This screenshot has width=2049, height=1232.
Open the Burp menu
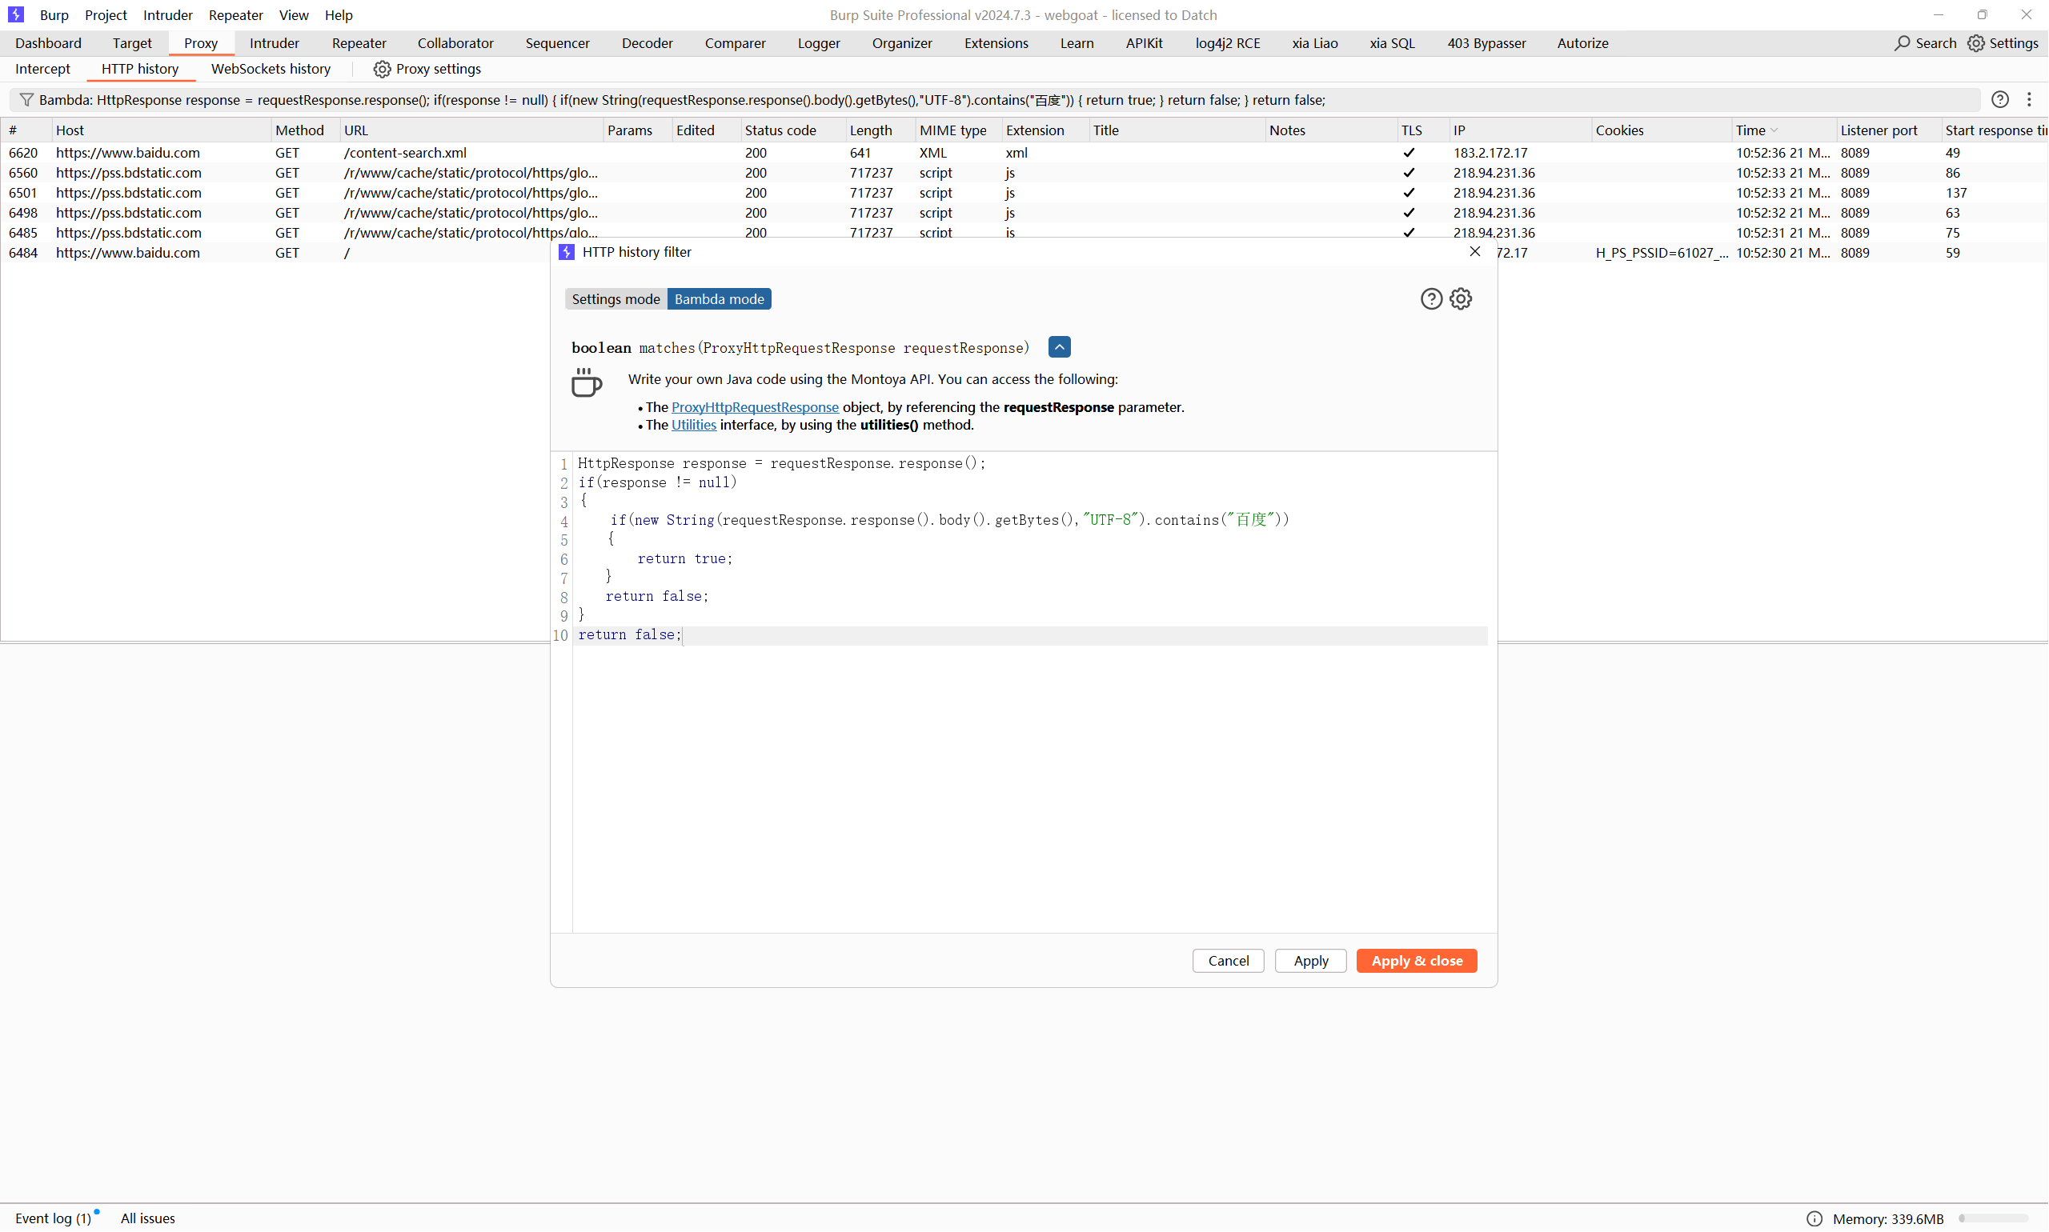pyautogui.click(x=54, y=15)
